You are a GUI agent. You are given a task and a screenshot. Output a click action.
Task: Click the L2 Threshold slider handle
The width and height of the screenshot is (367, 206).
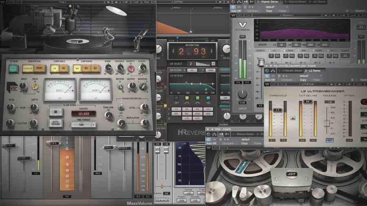click(x=278, y=110)
